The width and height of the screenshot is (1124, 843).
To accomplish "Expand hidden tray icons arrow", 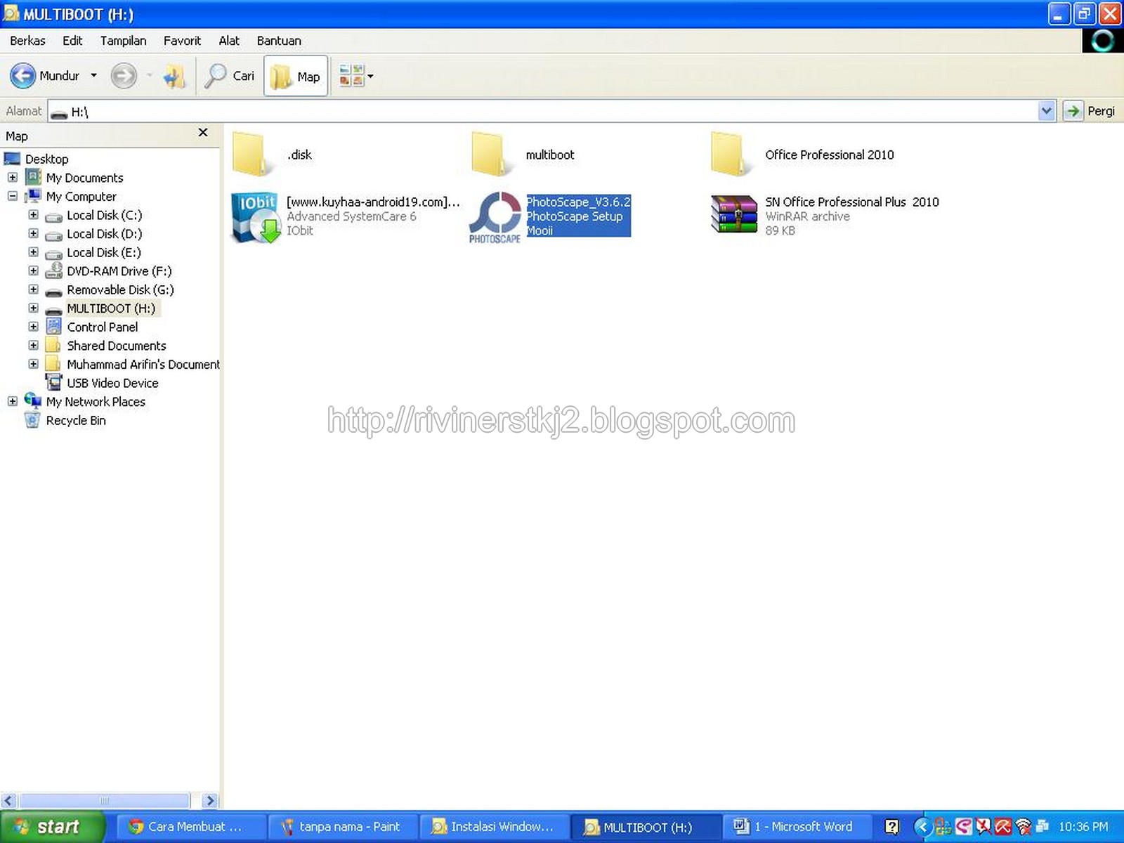I will pos(923,827).
